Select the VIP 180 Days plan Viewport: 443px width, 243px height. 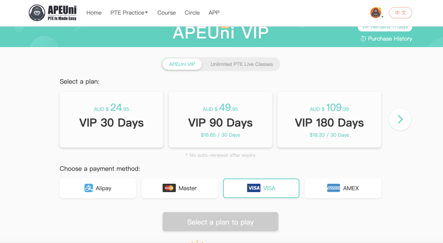click(329, 120)
